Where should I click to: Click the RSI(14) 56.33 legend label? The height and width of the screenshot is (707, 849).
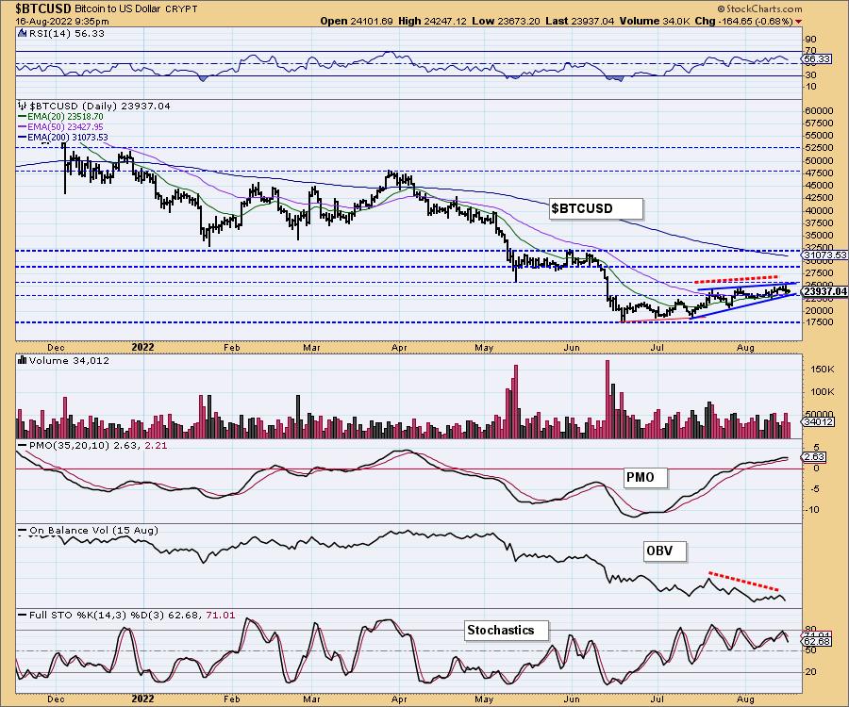(x=67, y=34)
